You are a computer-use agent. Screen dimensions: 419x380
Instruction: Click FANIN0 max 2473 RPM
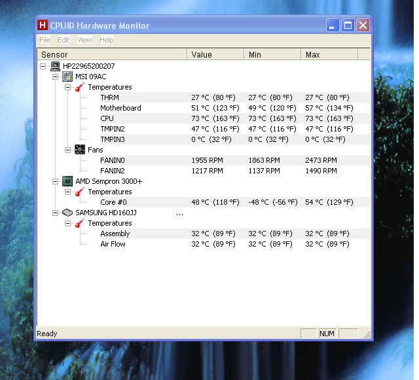coord(321,160)
